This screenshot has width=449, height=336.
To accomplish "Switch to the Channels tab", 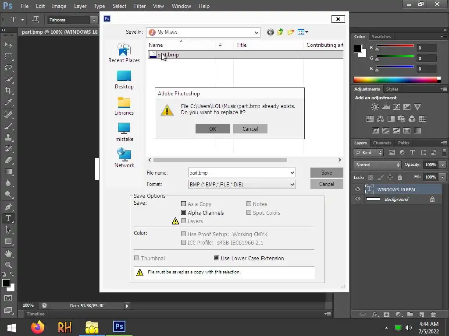I will coord(382,143).
